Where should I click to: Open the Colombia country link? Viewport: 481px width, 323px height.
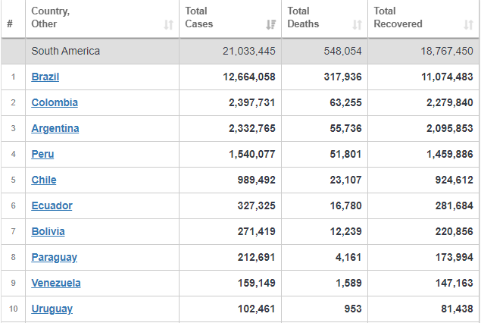pos(55,102)
